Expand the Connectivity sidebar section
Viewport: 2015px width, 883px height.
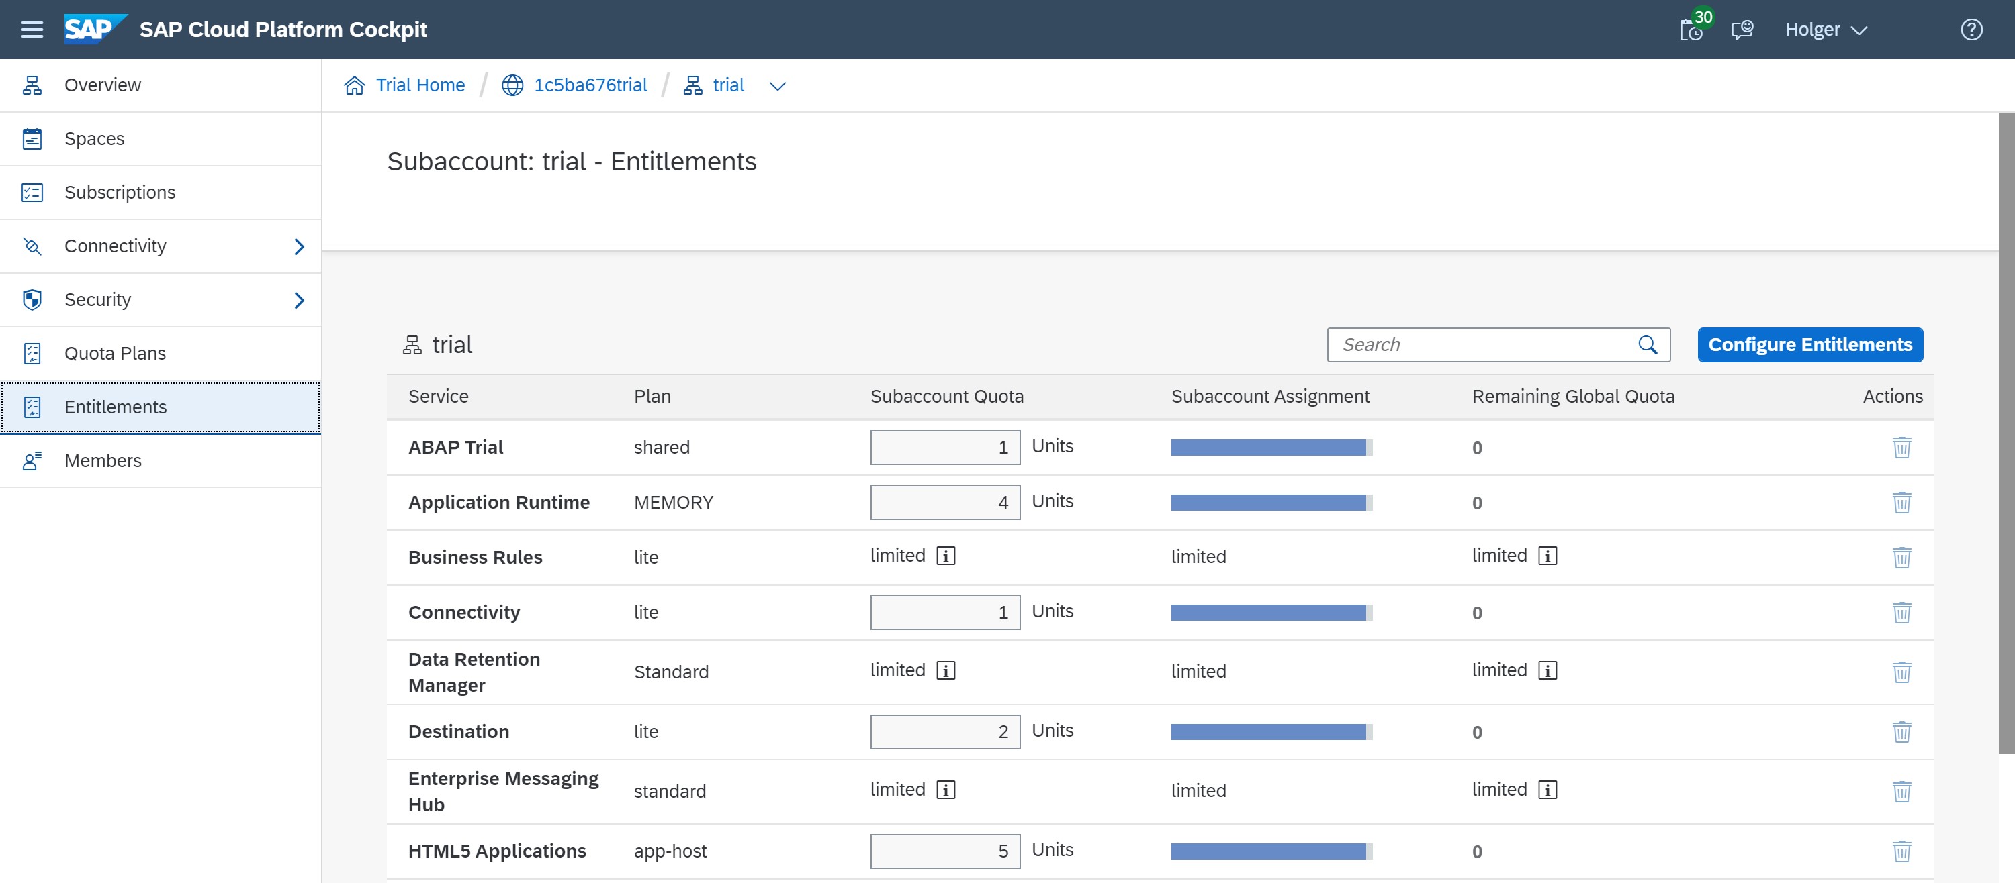click(x=299, y=247)
